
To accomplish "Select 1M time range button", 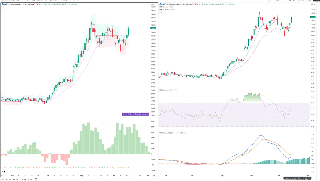I will pyautogui.click(x=10, y=179).
